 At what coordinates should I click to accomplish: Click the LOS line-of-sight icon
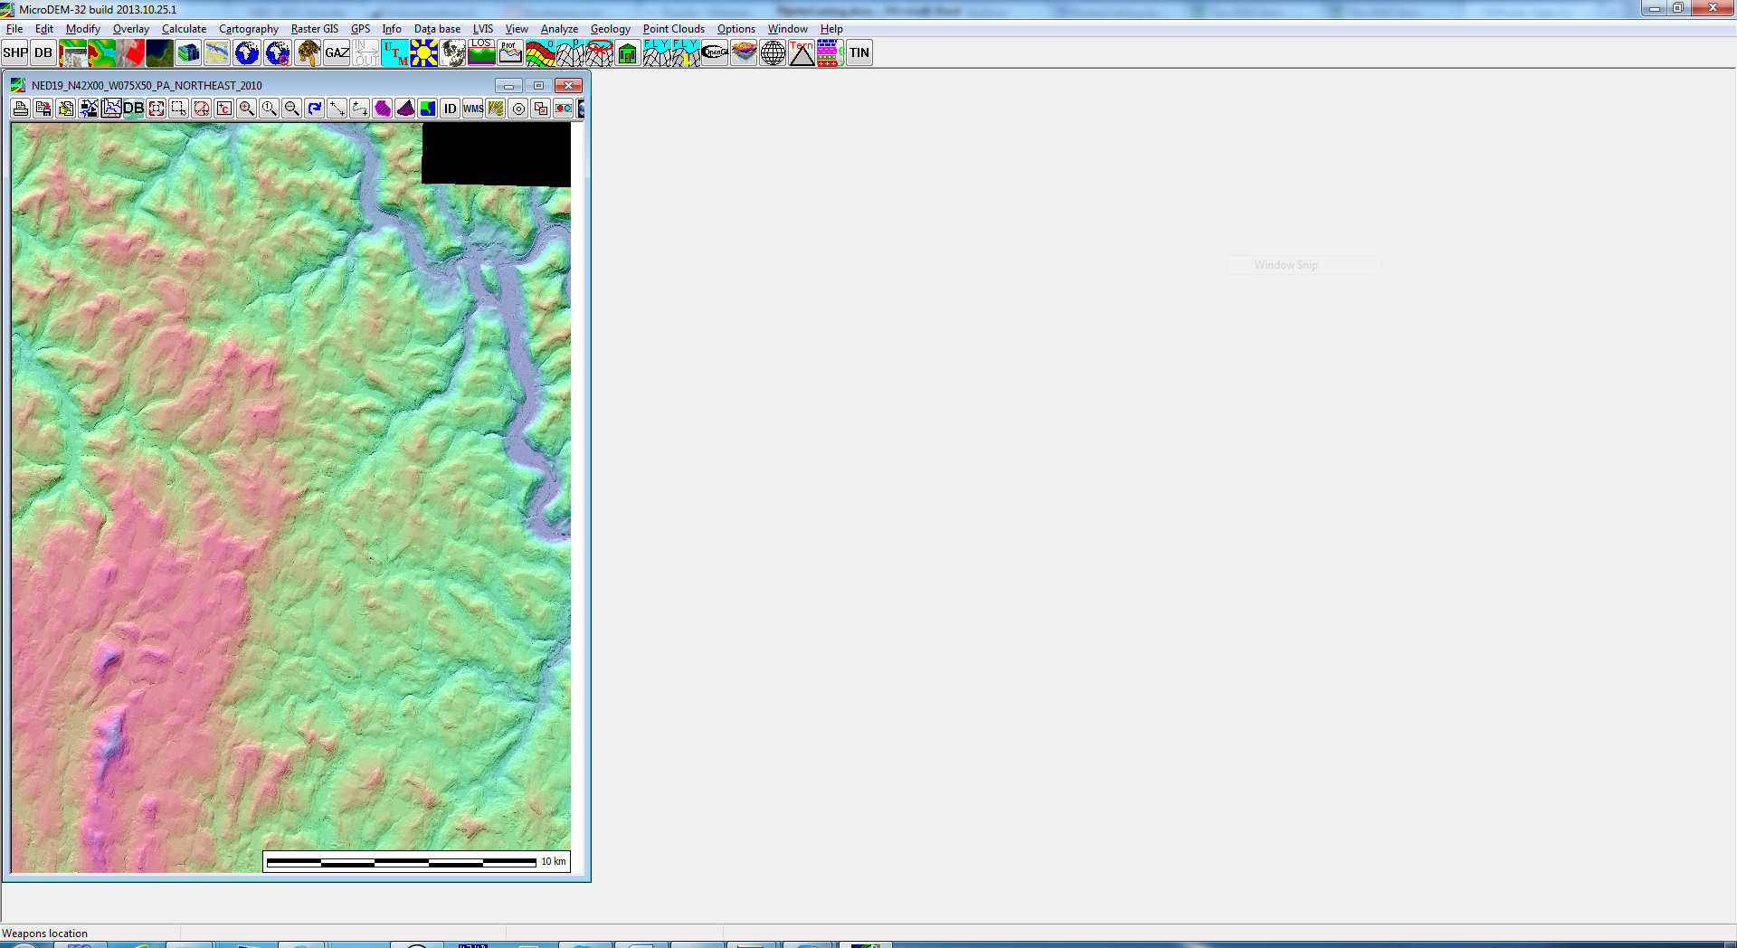[481, 53]
